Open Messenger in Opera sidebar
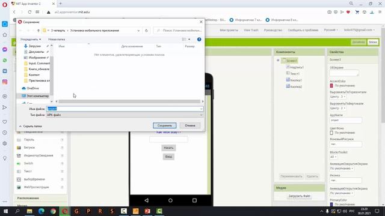 (x=5, y=49)
